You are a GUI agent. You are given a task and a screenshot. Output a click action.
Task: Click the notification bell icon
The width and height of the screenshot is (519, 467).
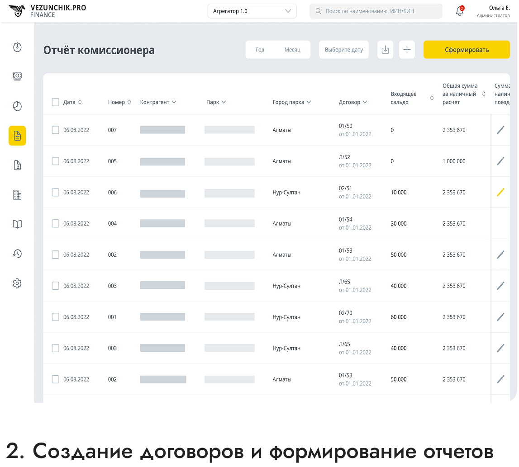click(460, 12)
